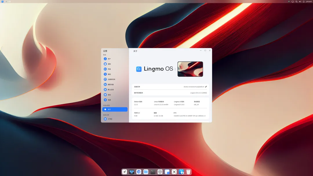313x176 pixels.
Task: Open the 语言 (Language) settings section
Action: tap(115, 95)
